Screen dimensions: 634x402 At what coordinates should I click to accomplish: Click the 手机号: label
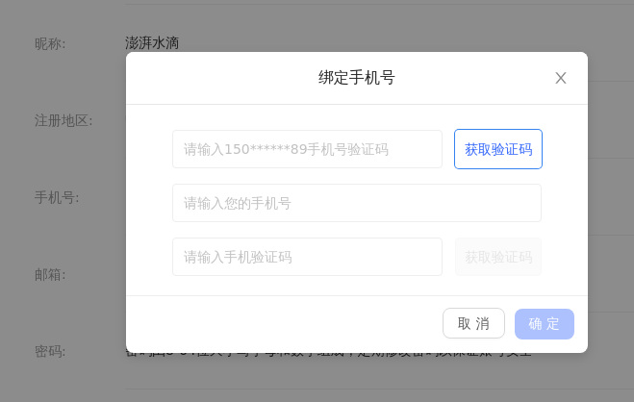[x=57, y=197]
